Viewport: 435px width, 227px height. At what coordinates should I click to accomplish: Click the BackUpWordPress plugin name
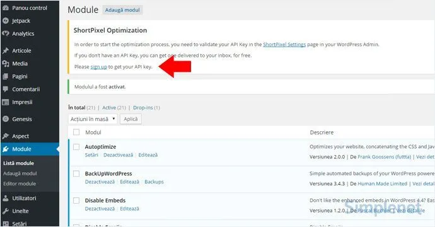pyautogui.click(x=108, y=174)
